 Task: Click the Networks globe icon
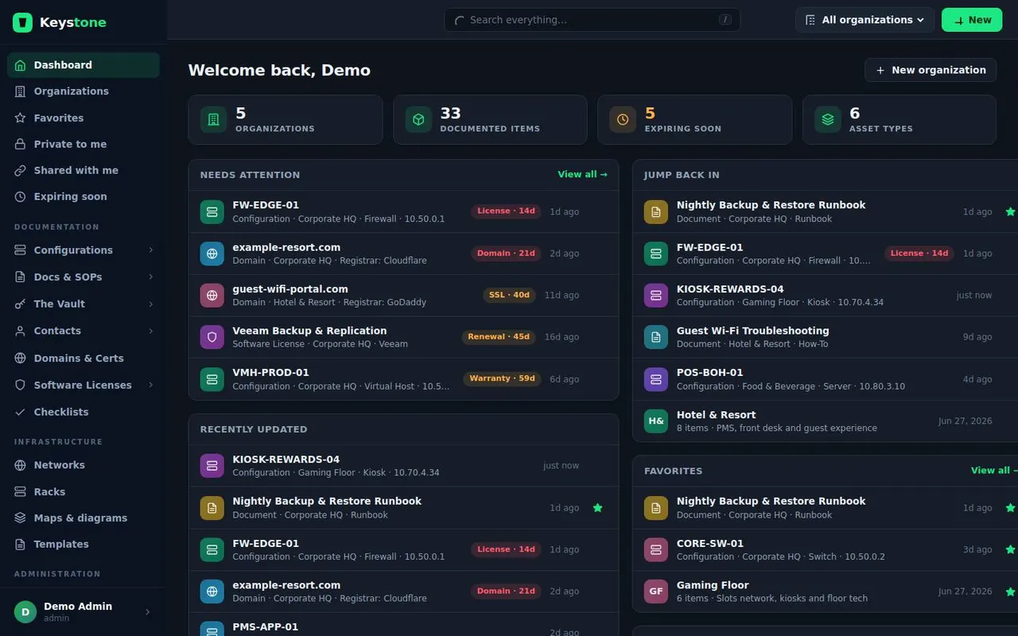pyautogui.click(x=21, y=465)
